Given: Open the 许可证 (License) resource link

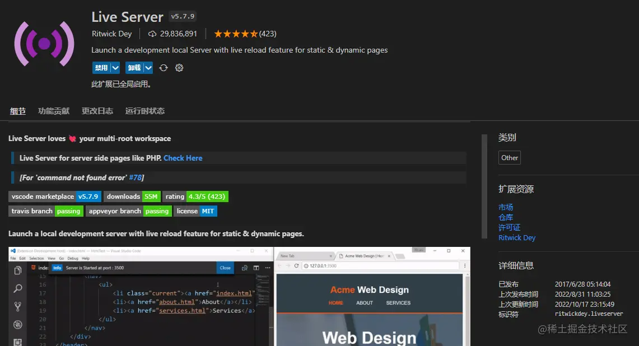Looking at the screenshot, I should 510,227.
